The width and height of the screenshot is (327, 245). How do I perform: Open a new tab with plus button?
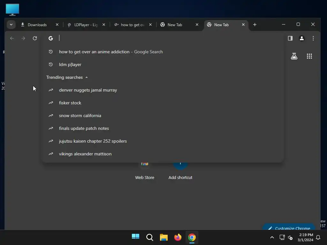pos(255,25)
